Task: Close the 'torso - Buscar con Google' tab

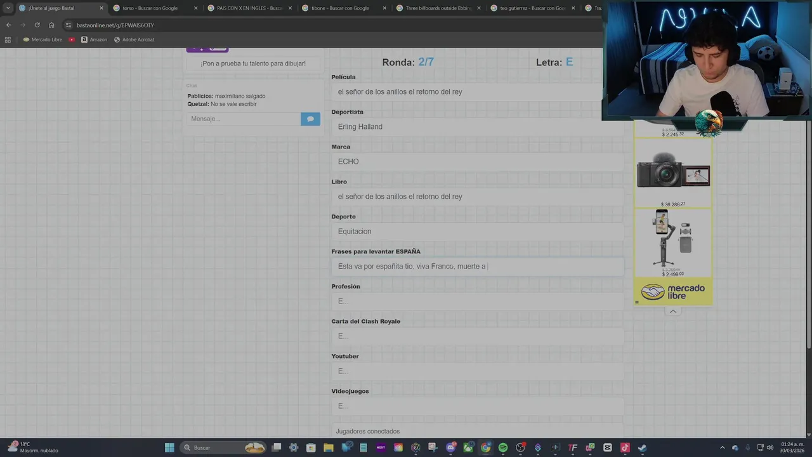Action: click(195, 8)
